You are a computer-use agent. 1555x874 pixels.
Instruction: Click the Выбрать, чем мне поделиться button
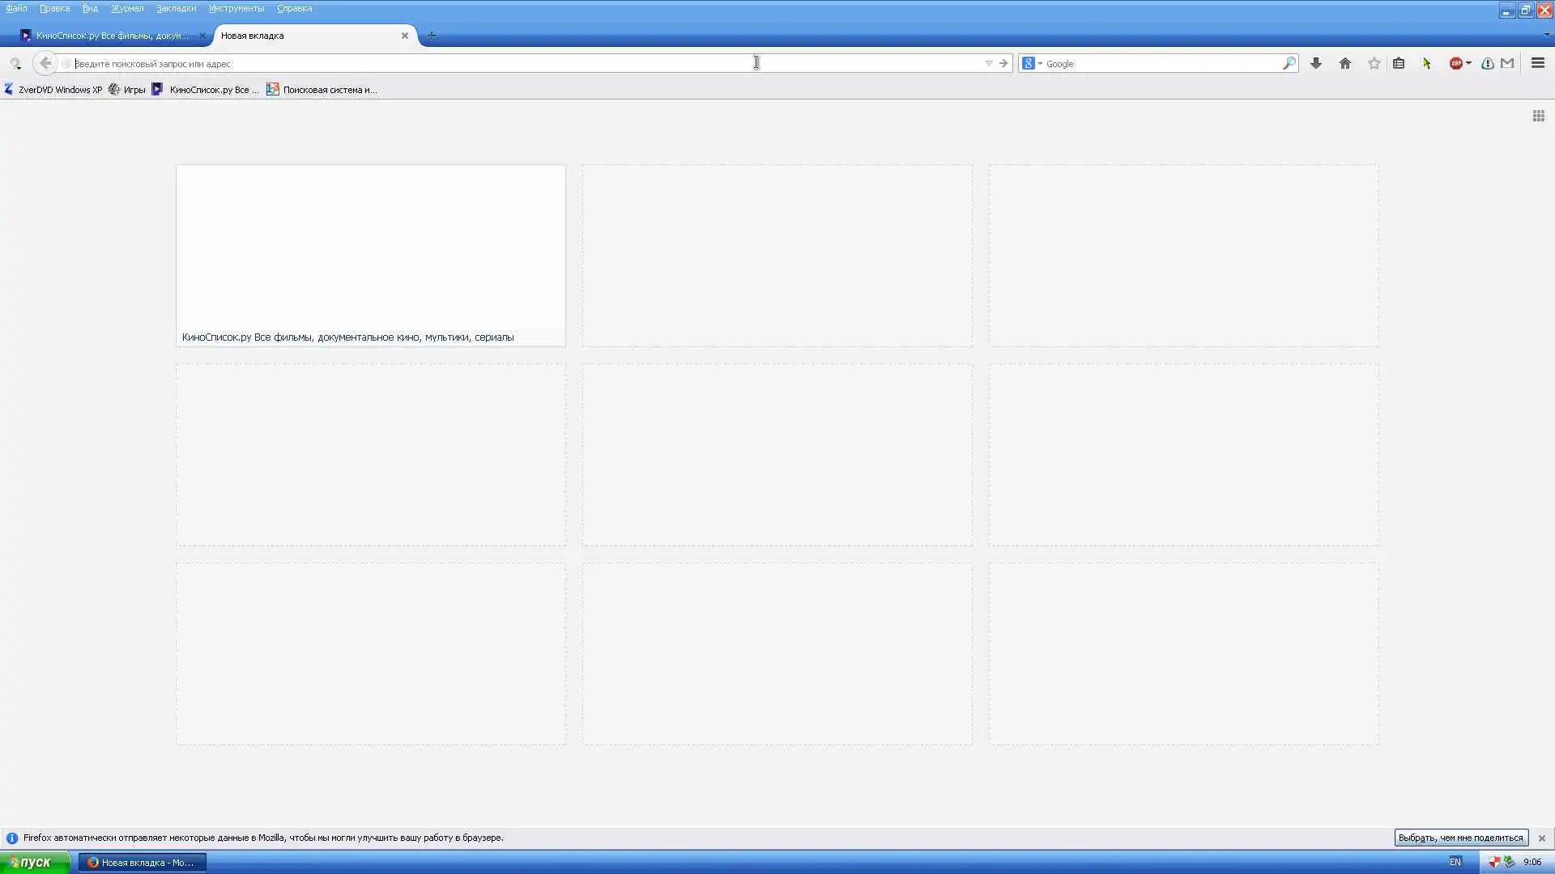pyautogui.click(x=1460, y=838)
